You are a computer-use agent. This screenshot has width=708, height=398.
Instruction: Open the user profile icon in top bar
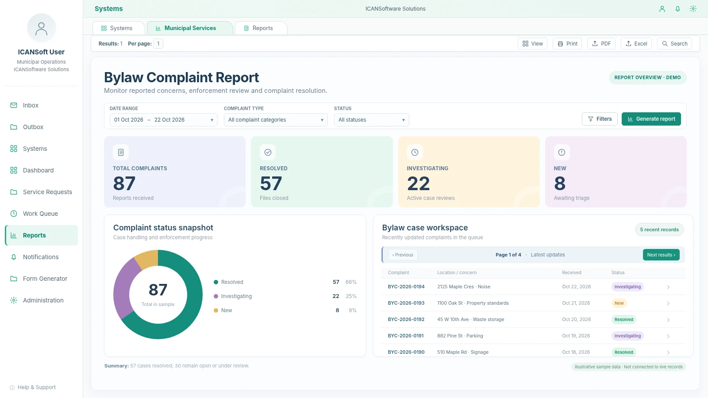click(662, 9)
